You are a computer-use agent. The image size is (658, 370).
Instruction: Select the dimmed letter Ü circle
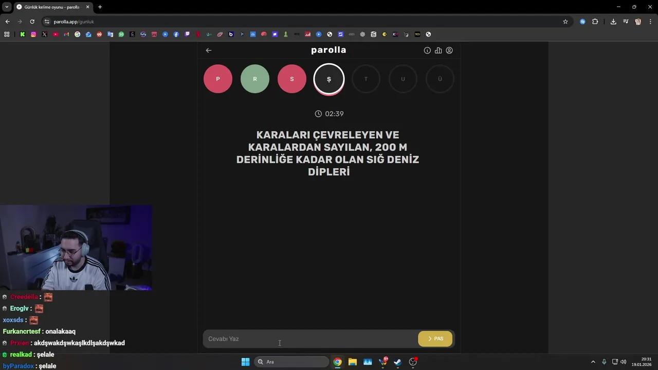coord(440,79)
